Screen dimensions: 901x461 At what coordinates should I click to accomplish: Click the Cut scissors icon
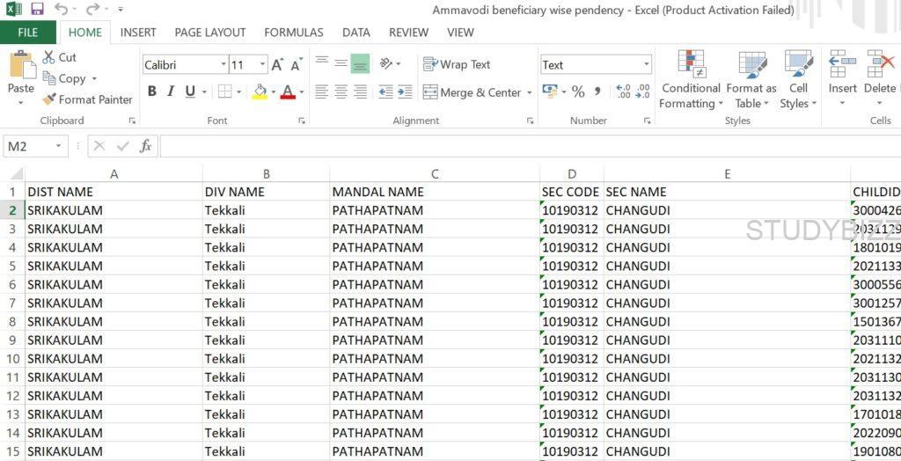(x=49, y=57)
